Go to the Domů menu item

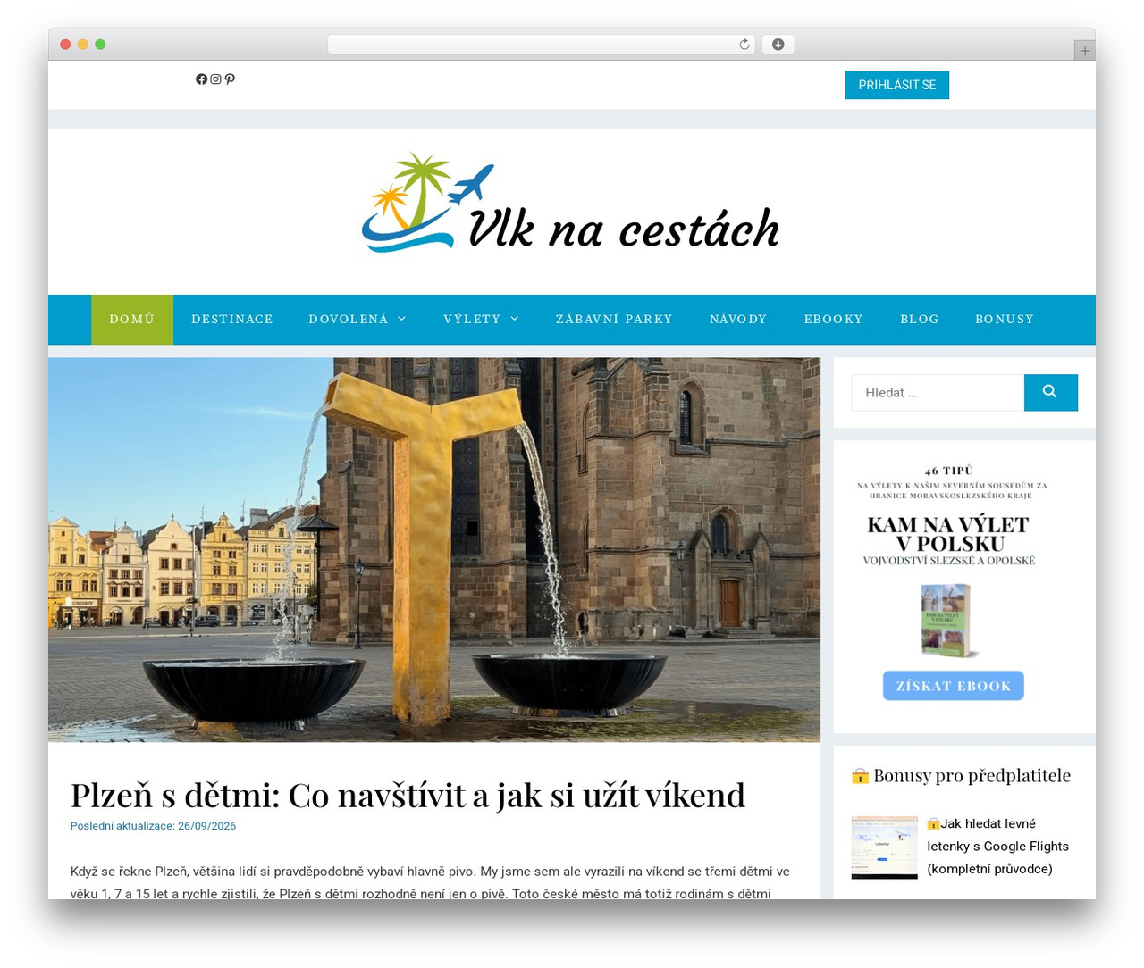(132, 319)
